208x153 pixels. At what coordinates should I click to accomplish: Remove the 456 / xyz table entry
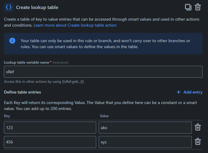point(198,142)
